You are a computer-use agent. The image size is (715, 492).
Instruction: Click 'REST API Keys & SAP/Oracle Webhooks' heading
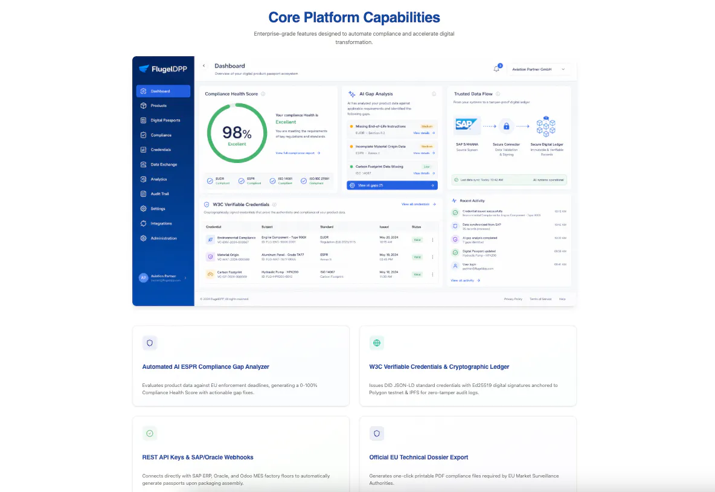tap(197, 458)
